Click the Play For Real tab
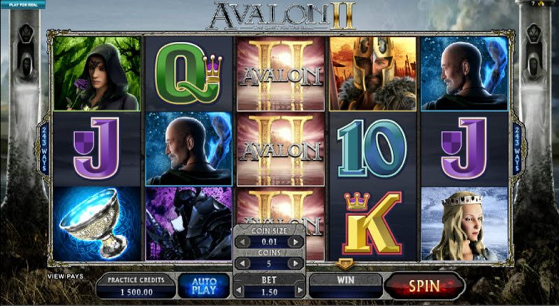 (x=23, y=5)
